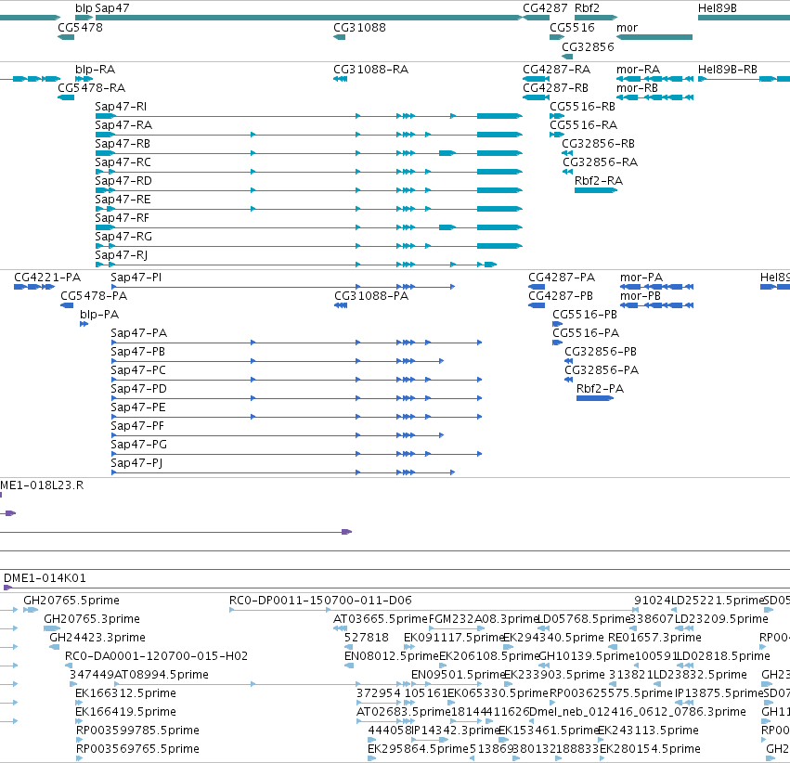The width and height of the screenshot is (790, 763).
Task: Click the CG32856-RB transcript label
Action: 598,144
